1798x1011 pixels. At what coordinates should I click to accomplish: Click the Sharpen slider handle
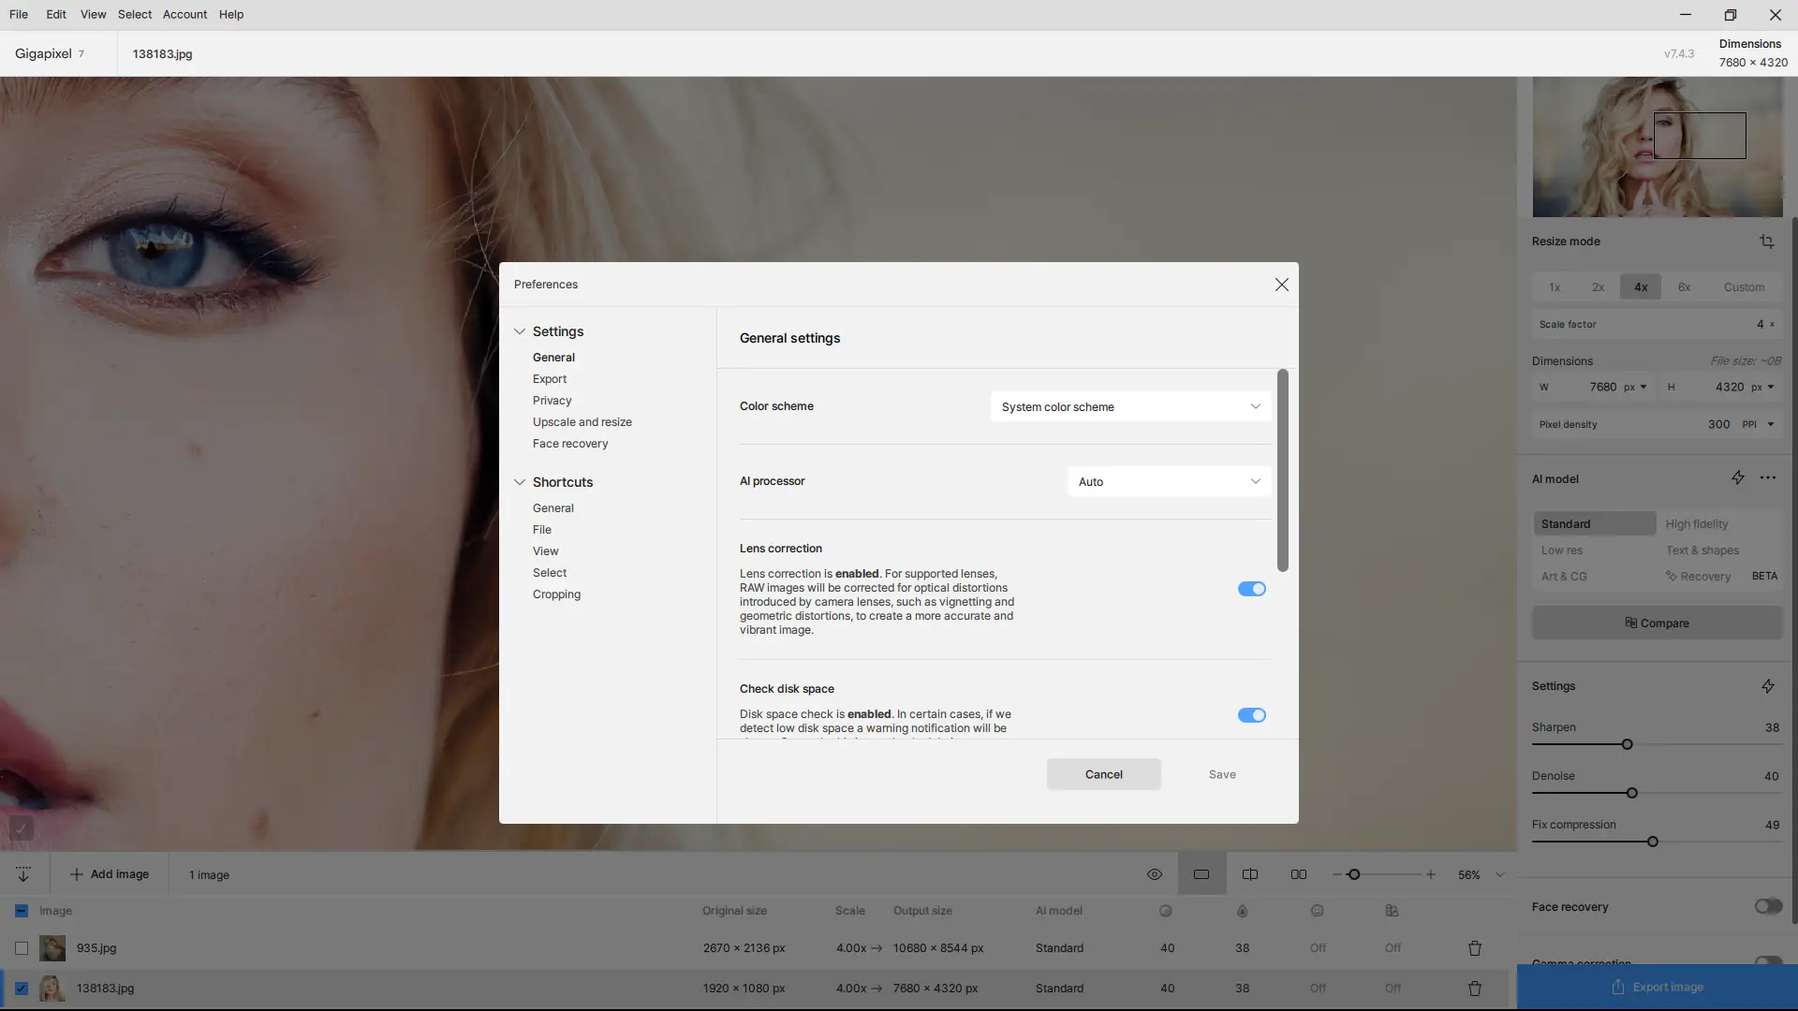point(1627,744)
